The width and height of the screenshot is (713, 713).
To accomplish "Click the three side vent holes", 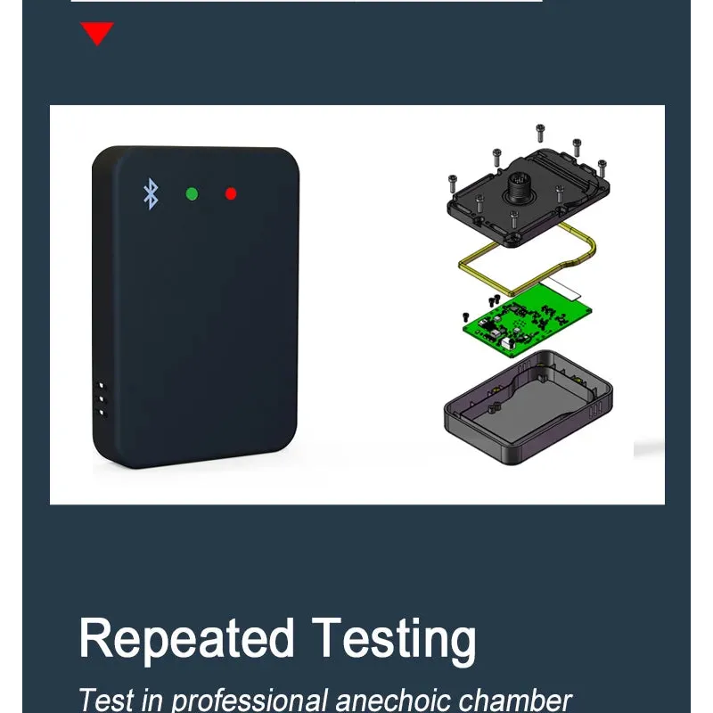I will click(x=101, y=399).
